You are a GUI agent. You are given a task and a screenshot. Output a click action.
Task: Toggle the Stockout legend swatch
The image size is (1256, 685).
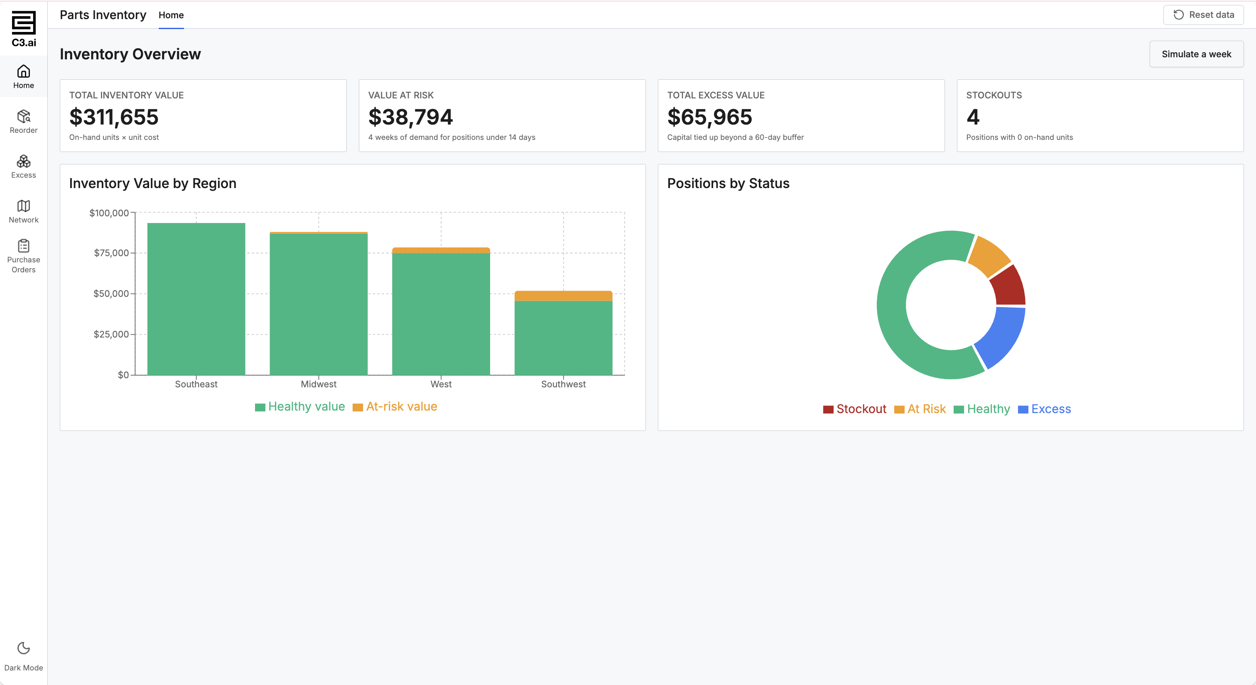(828, 410)
